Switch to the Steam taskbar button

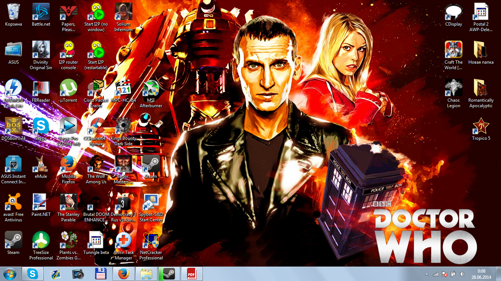click(169, 274)
